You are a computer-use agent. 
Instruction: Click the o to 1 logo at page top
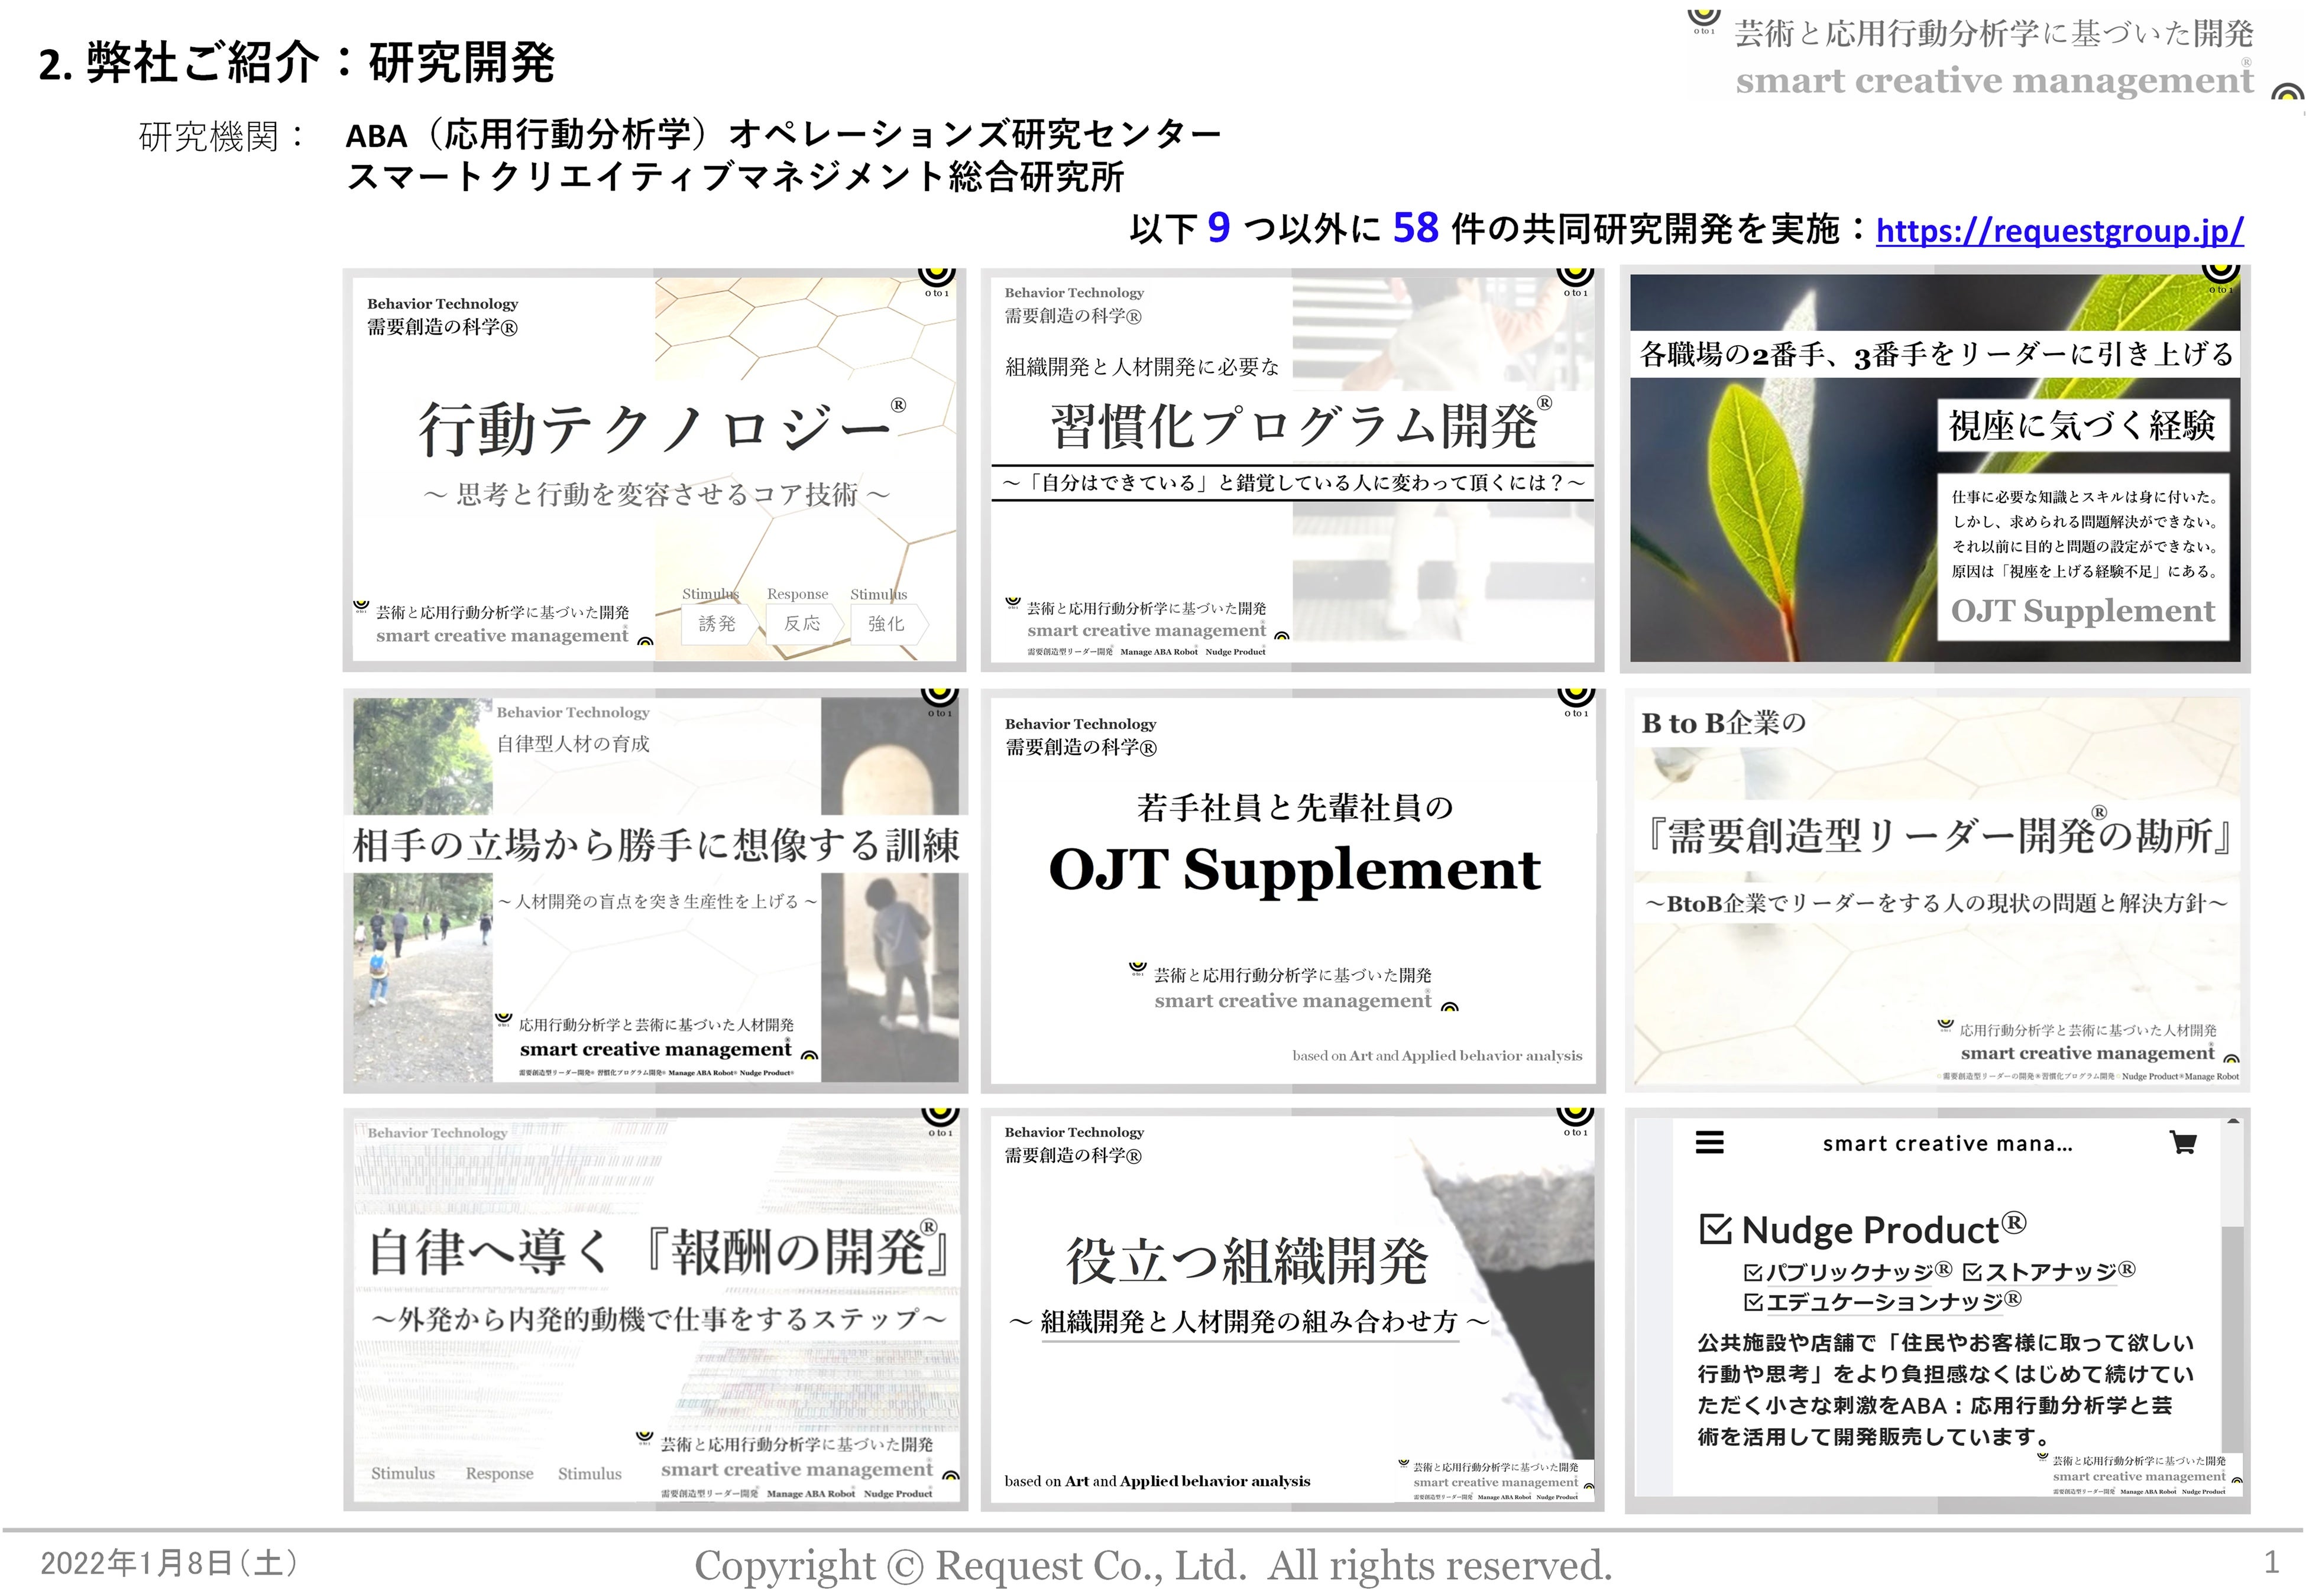coord(1703,20)
